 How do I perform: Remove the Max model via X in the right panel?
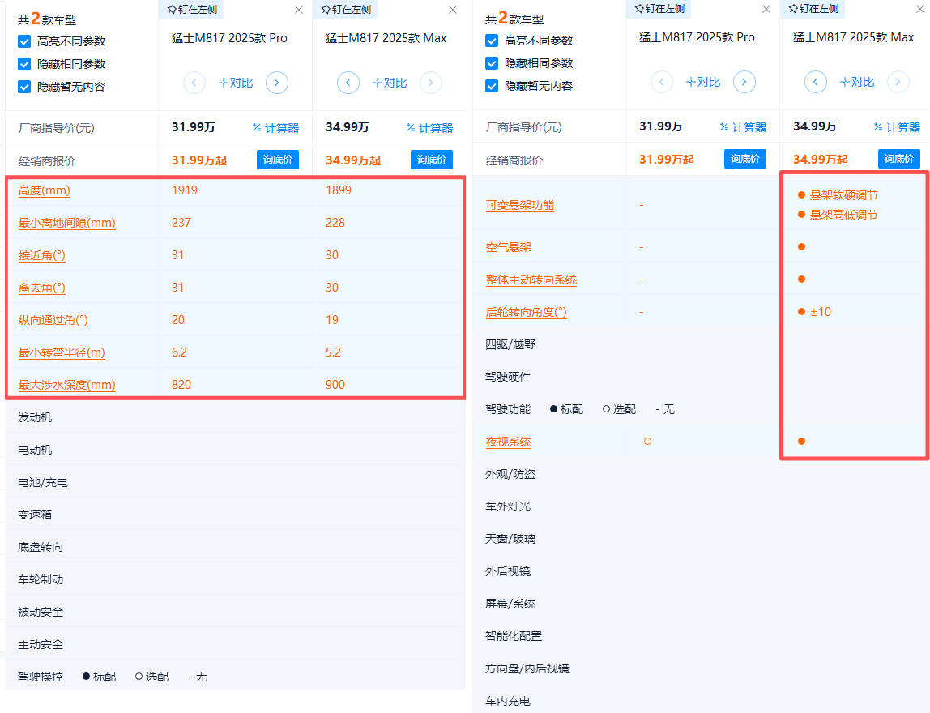click(920, 10)
